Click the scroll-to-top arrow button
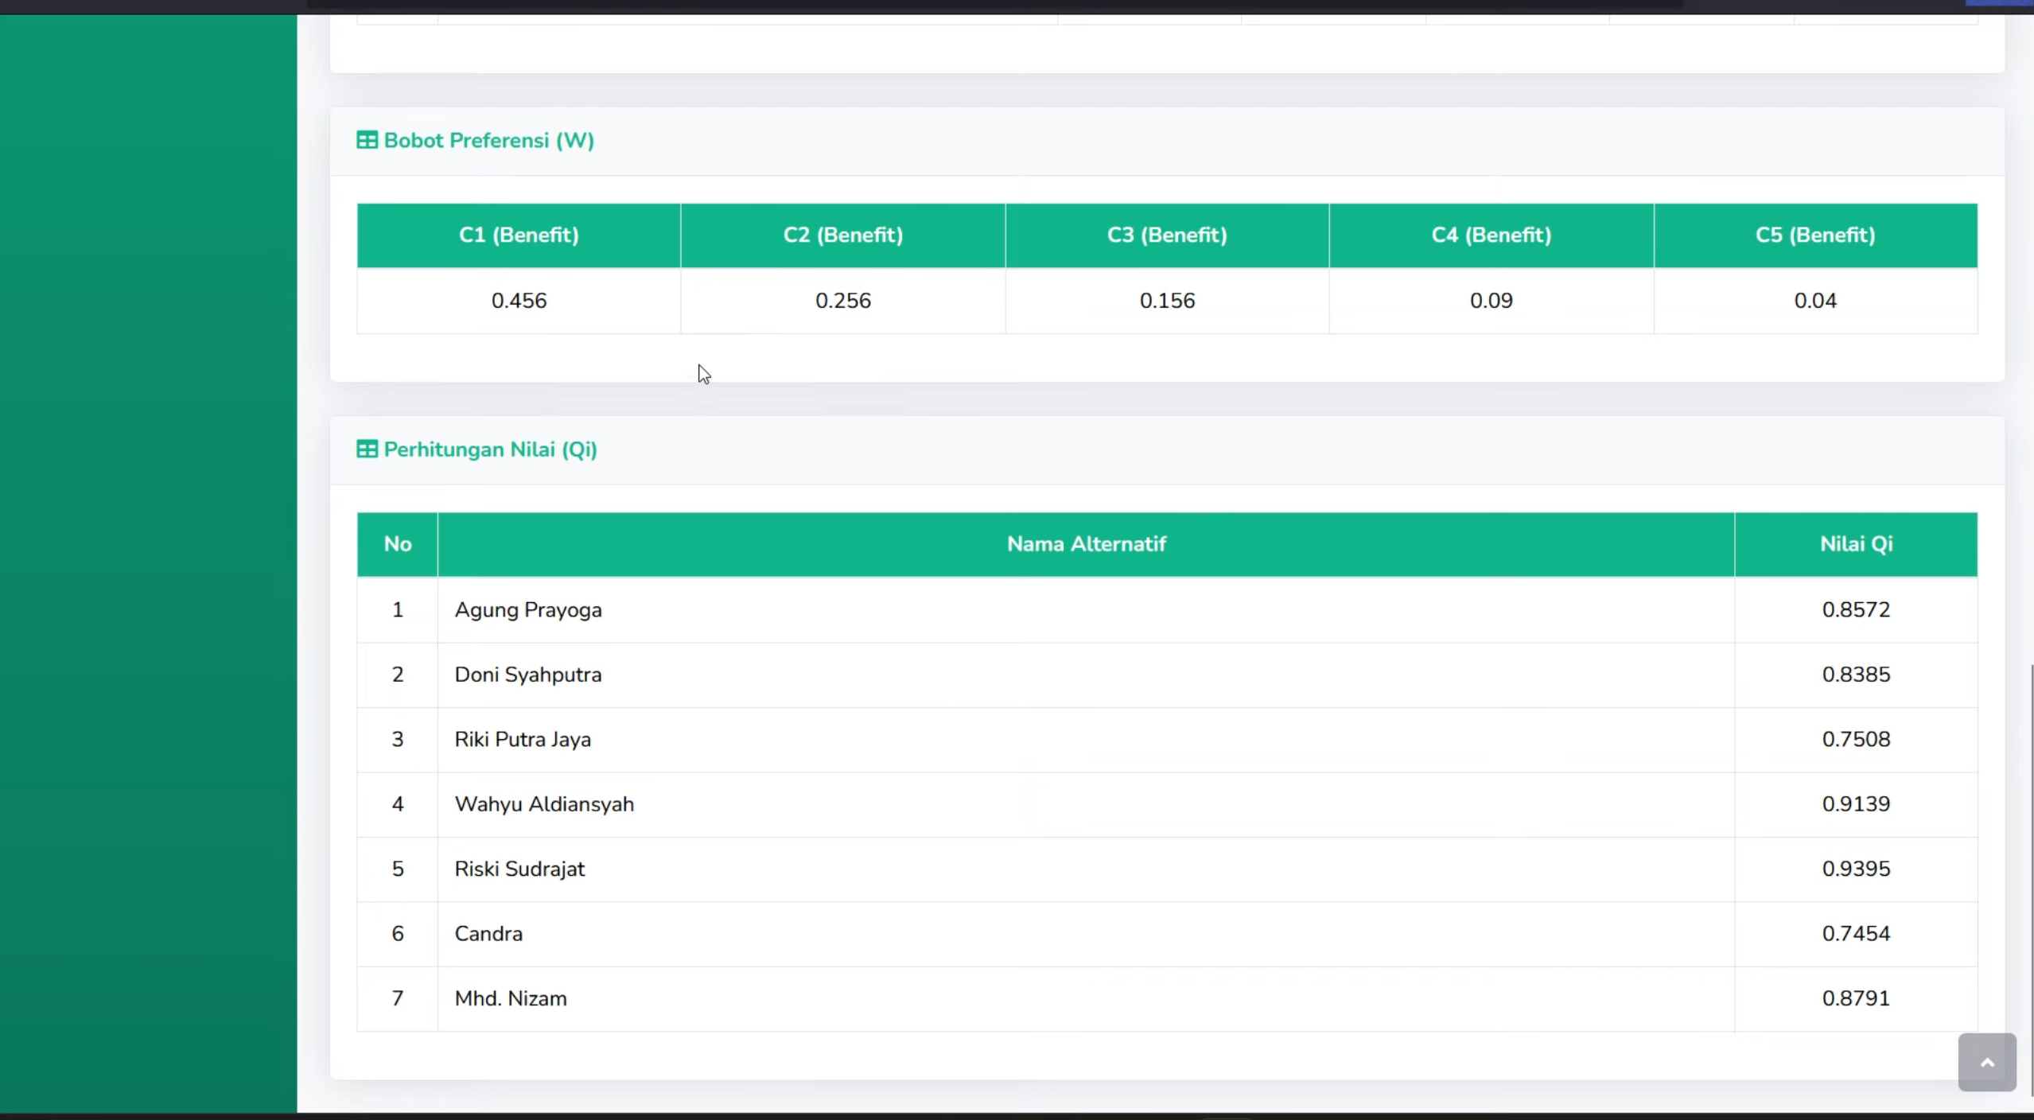Image resolution: width=2034 pixels, height=1120 pixels. click(x=1986, y=1062)
